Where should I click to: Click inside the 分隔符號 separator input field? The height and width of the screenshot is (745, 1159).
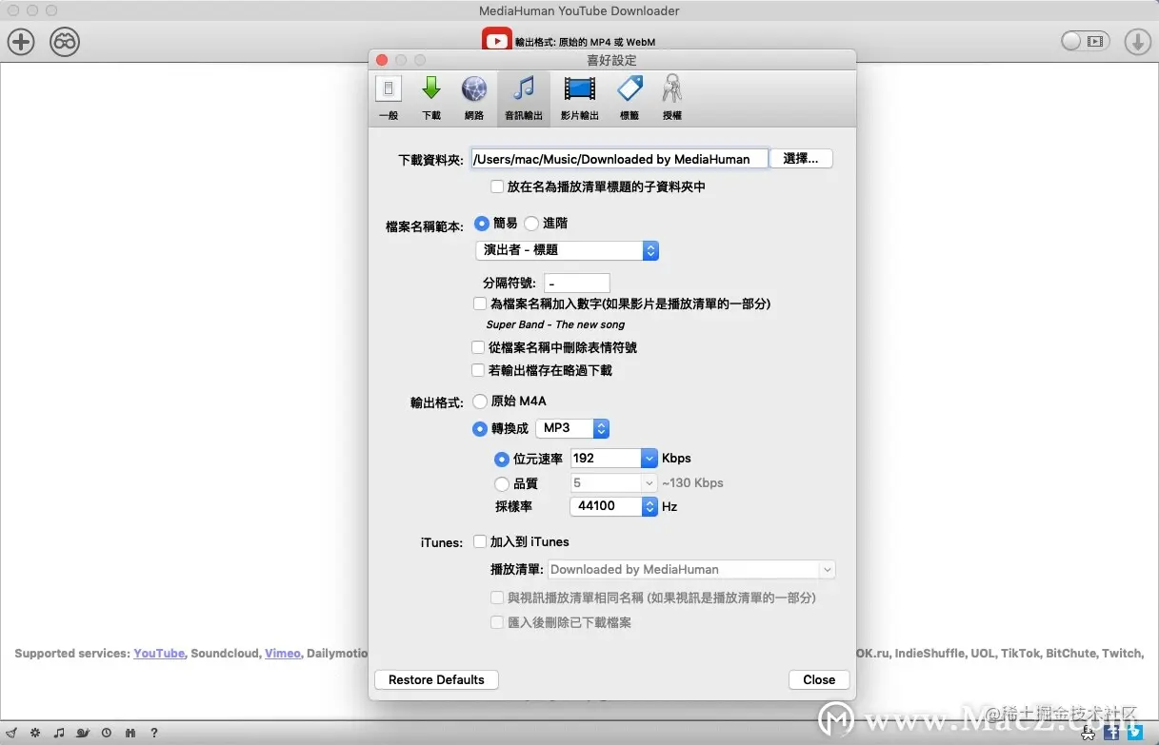click(576, 283)
